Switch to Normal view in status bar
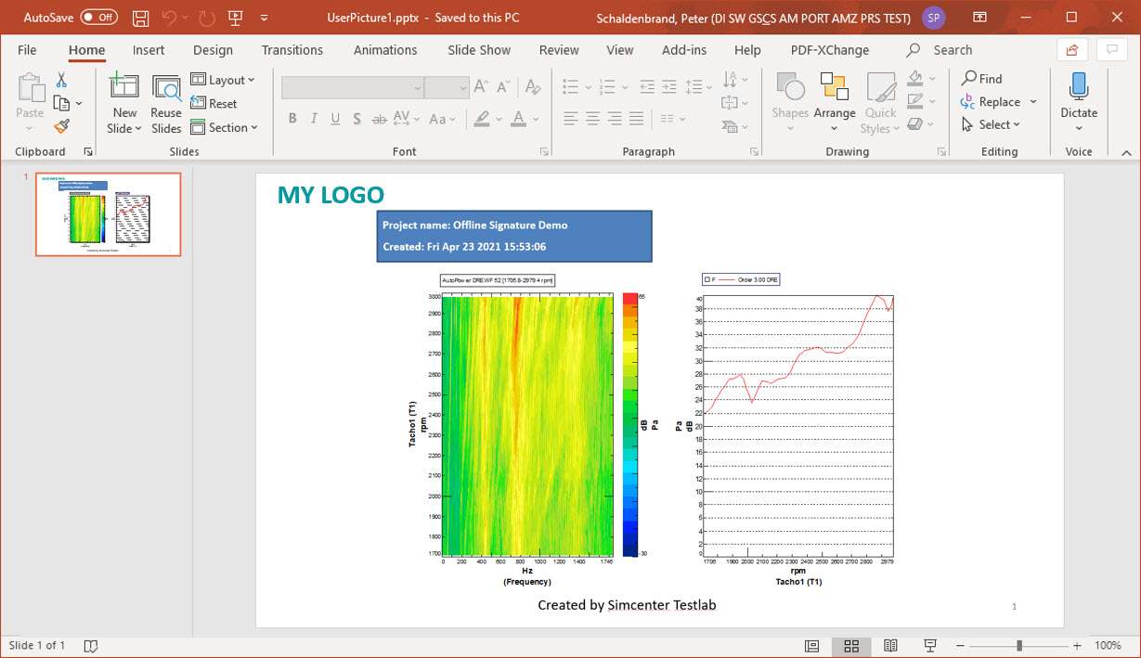This screenshot has height=658, width=1141. coord(811,646)
